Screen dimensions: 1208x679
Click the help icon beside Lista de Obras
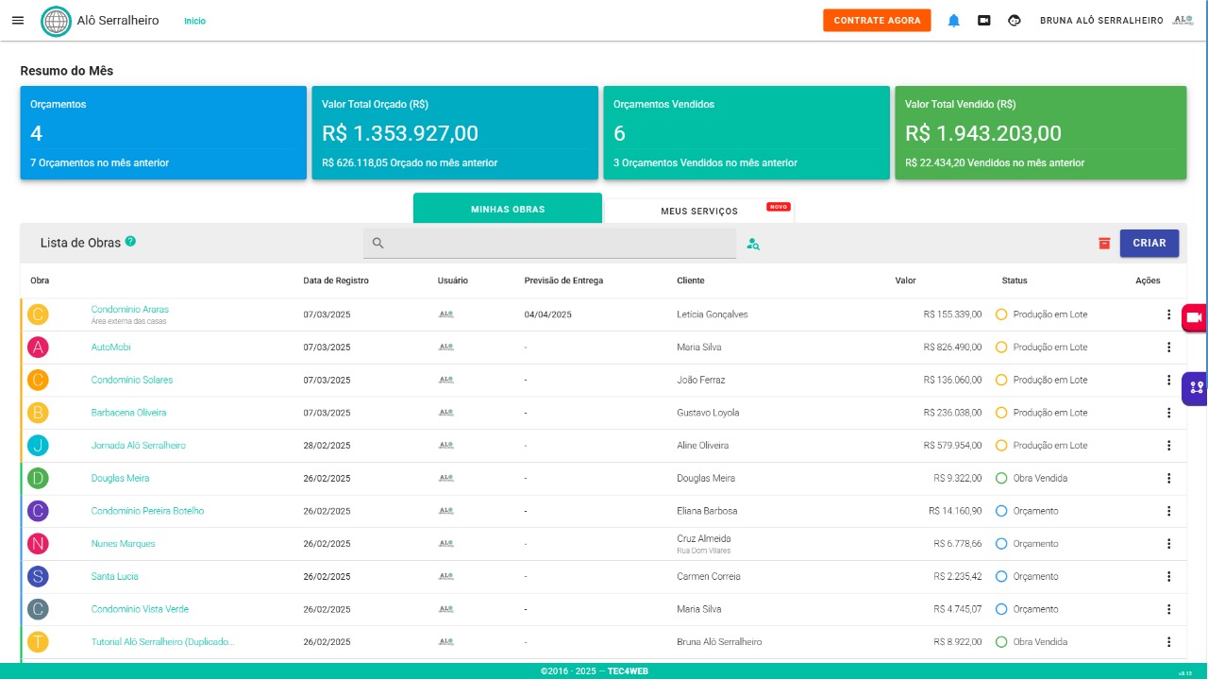point(130,242)
